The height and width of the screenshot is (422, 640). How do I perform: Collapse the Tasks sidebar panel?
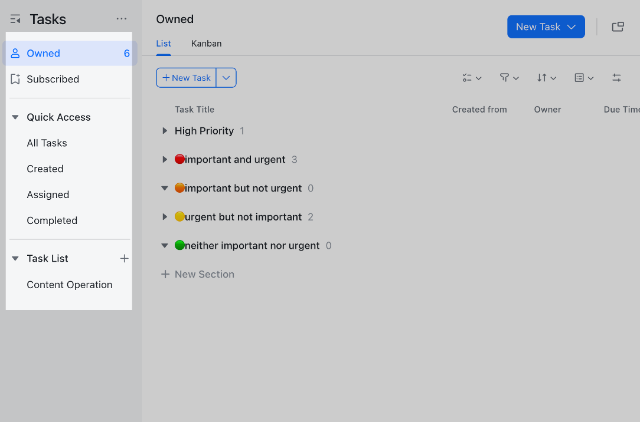(15, 18)
